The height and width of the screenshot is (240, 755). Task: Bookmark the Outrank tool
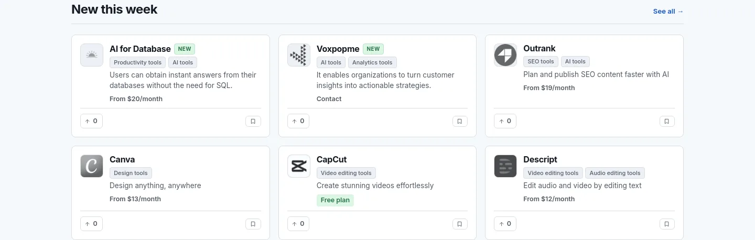point(667,121)
